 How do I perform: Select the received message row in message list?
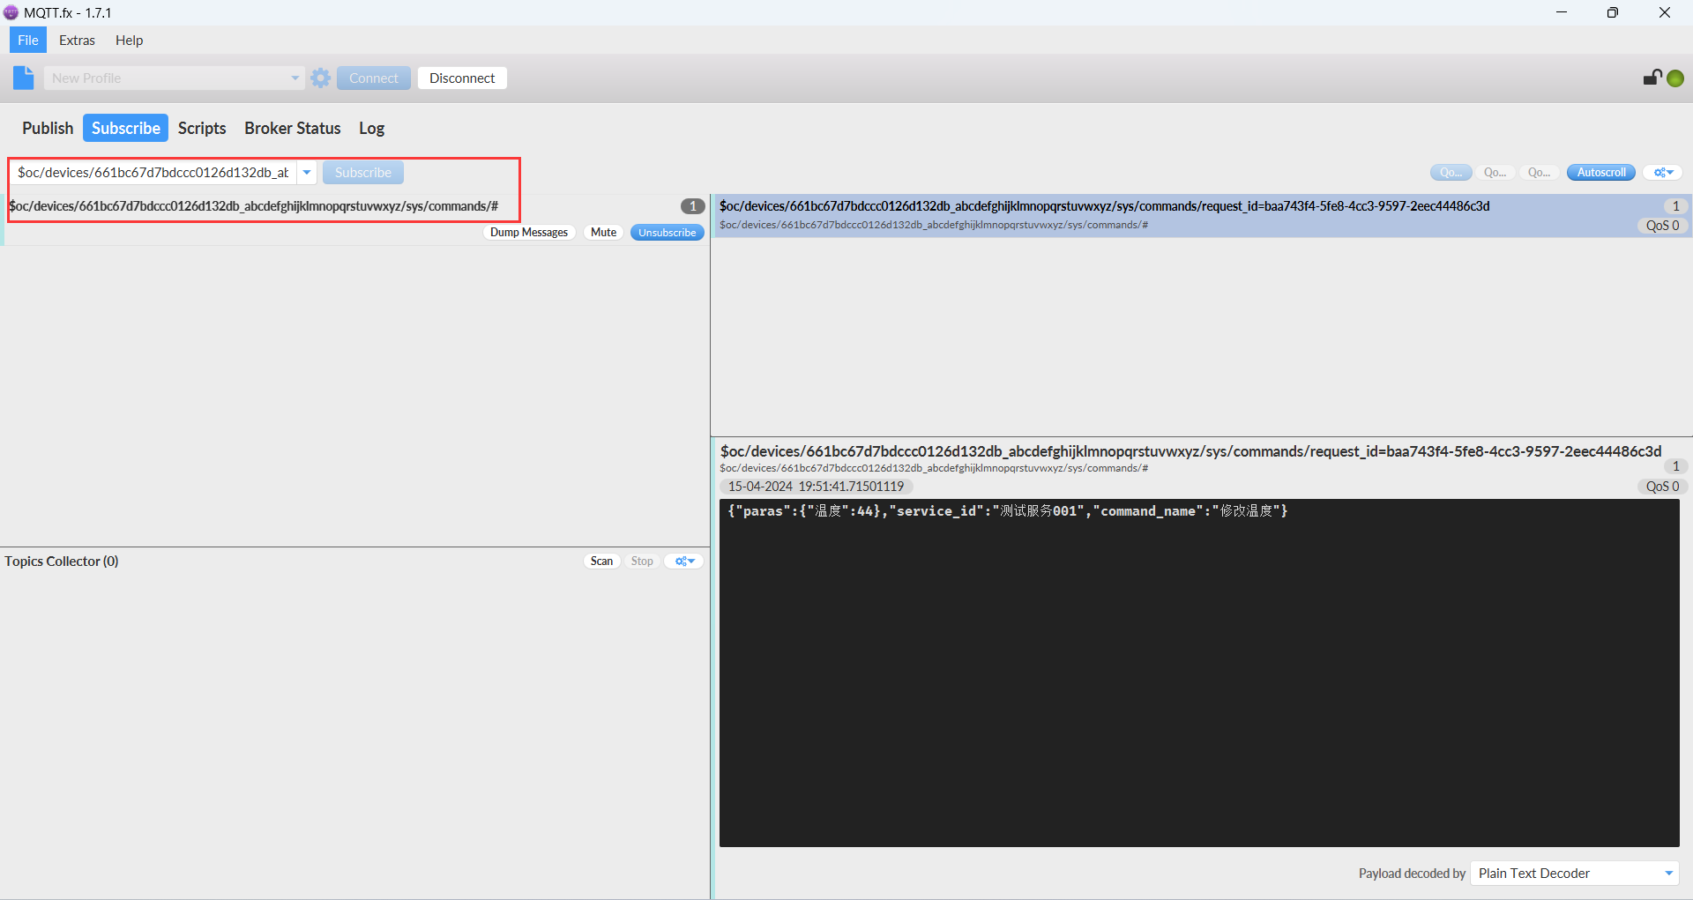[x=1201, y=215]
